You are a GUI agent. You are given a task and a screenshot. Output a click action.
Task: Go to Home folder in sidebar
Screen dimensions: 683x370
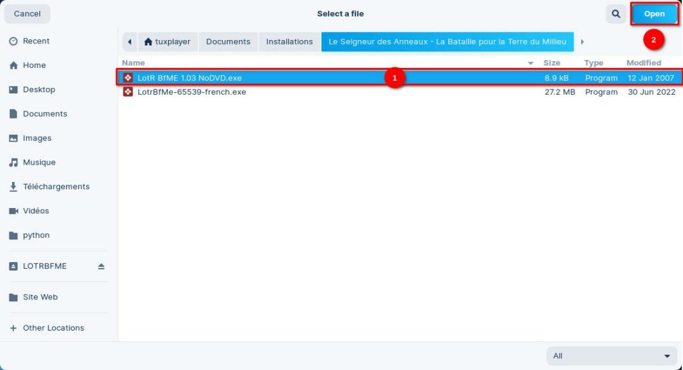point(34,65)
